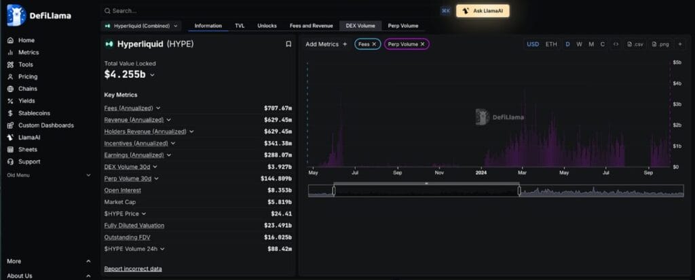Screen dimensions: 695x280
Task: Expand Fees (Annualized) row
Action: 158,108
